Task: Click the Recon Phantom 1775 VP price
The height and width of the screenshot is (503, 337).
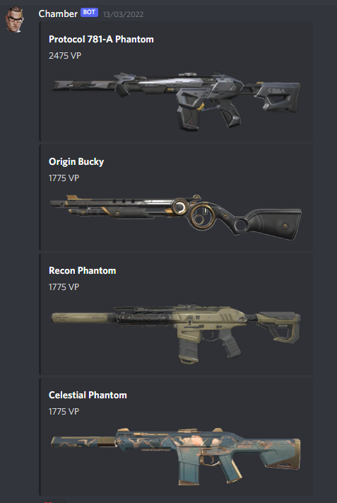Action: [x=64, y=287]
